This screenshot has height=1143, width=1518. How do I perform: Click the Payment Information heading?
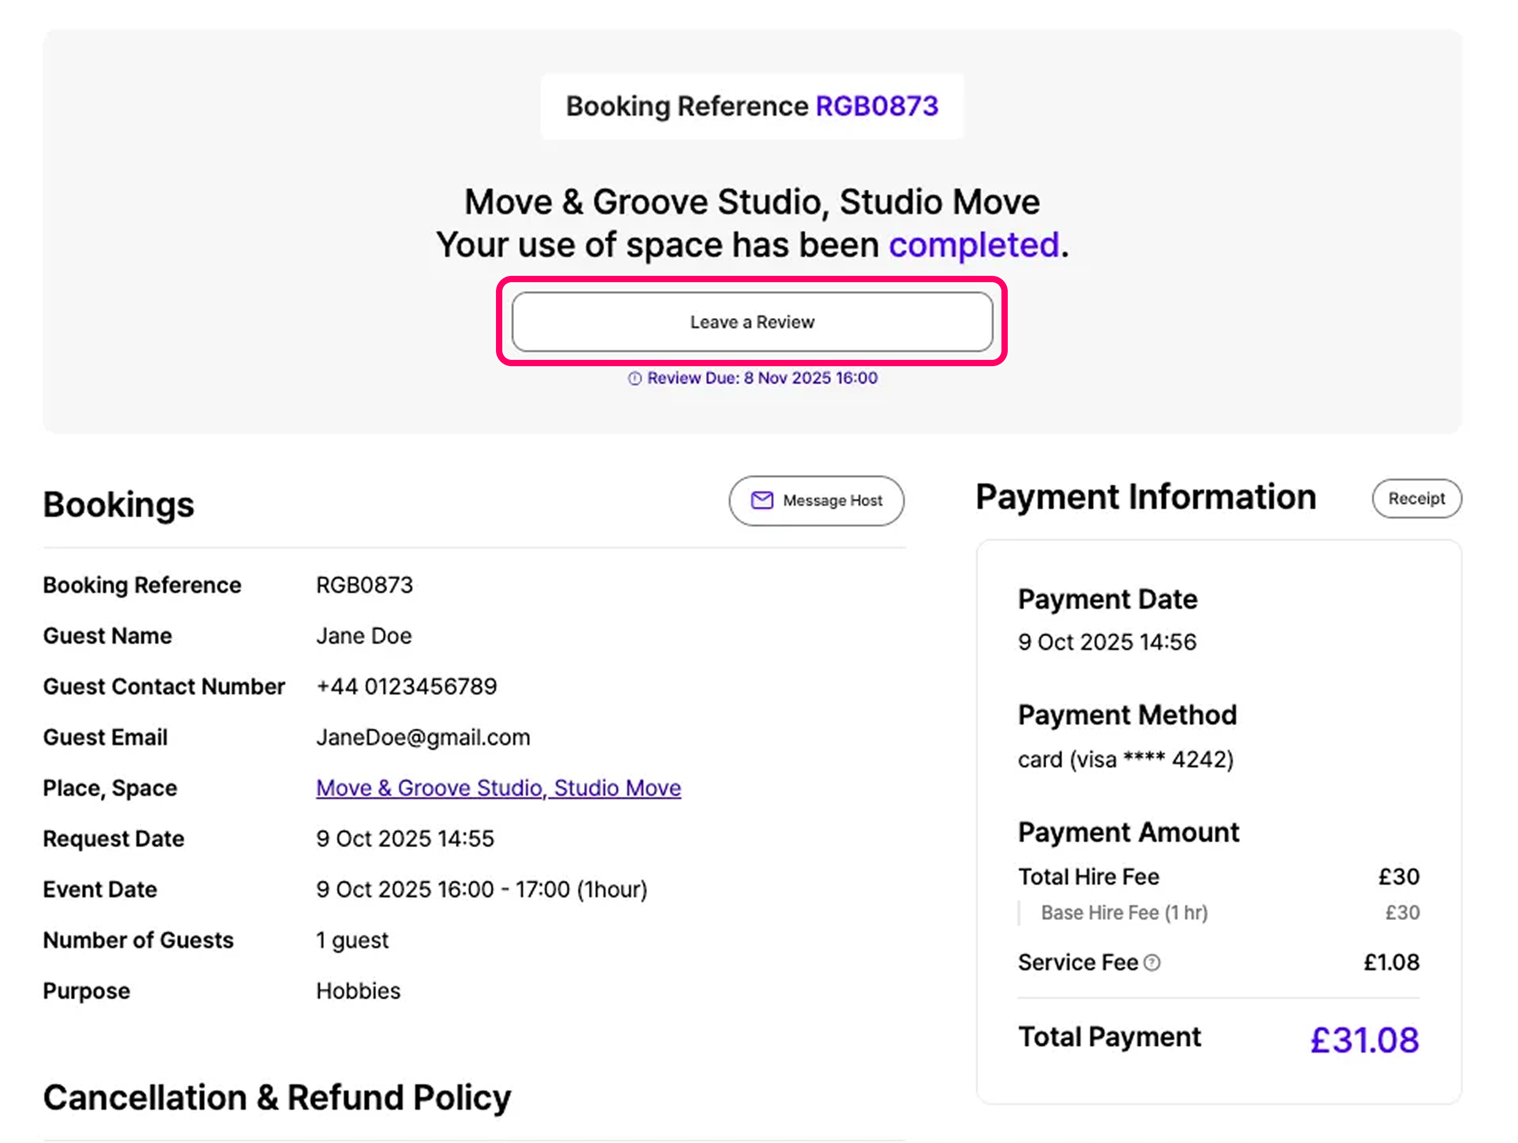tap(1145, 498)
